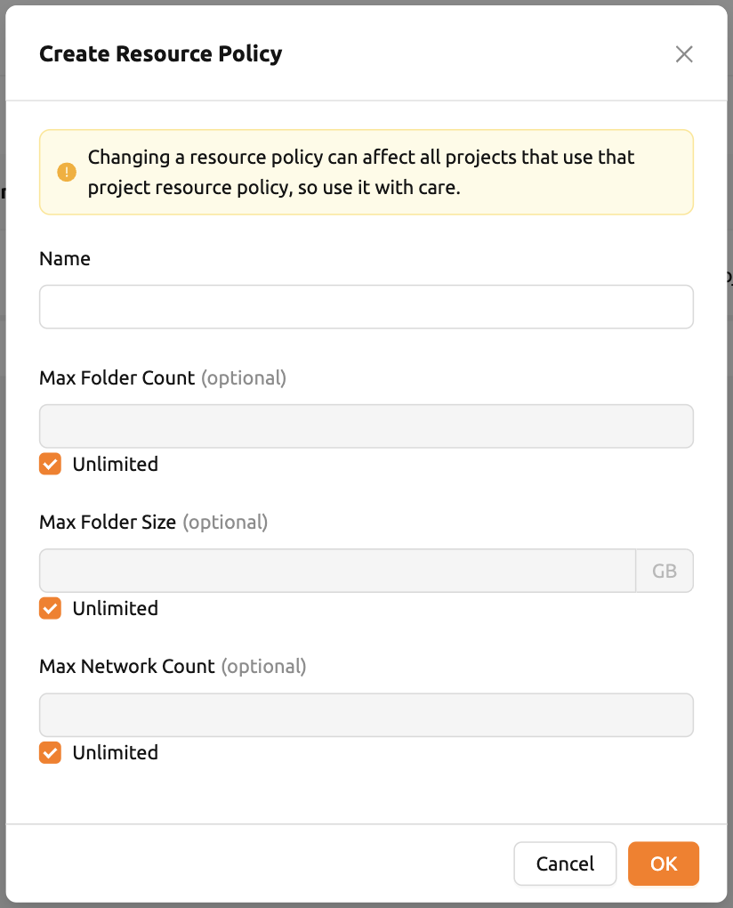Focus the Name text field

366,306
